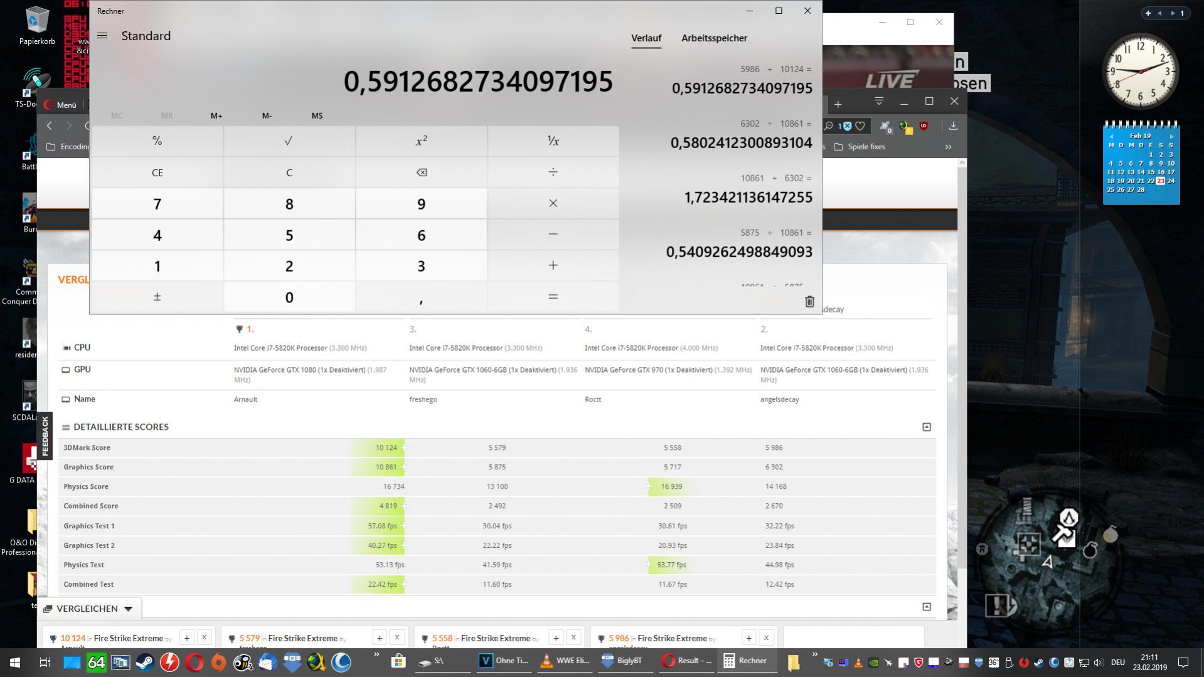Add page to bookmarks with heart icon
This screenshot has width=1204, height=677.
pos(860,126)
